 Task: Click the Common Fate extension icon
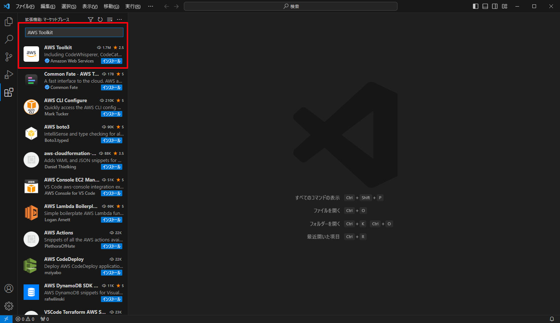tap(31, 80)
